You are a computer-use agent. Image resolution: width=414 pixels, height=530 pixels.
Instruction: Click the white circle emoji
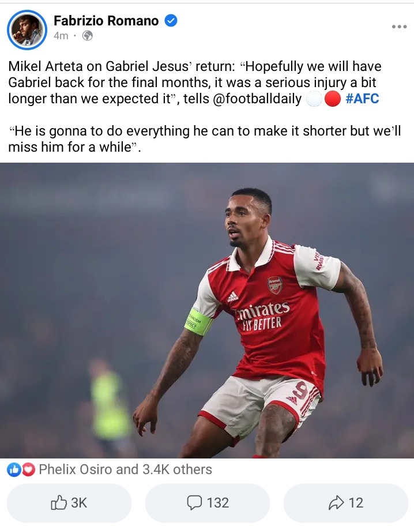point(314,99)
